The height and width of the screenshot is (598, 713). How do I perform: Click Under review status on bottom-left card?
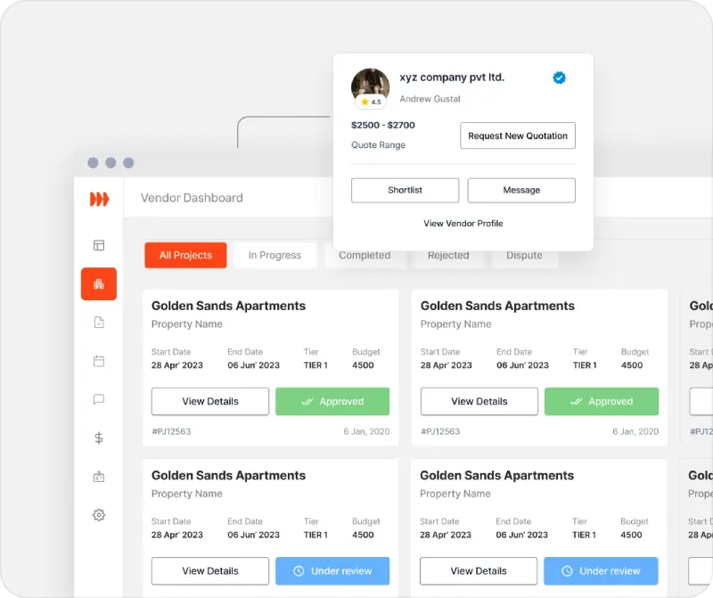point(332,571)
